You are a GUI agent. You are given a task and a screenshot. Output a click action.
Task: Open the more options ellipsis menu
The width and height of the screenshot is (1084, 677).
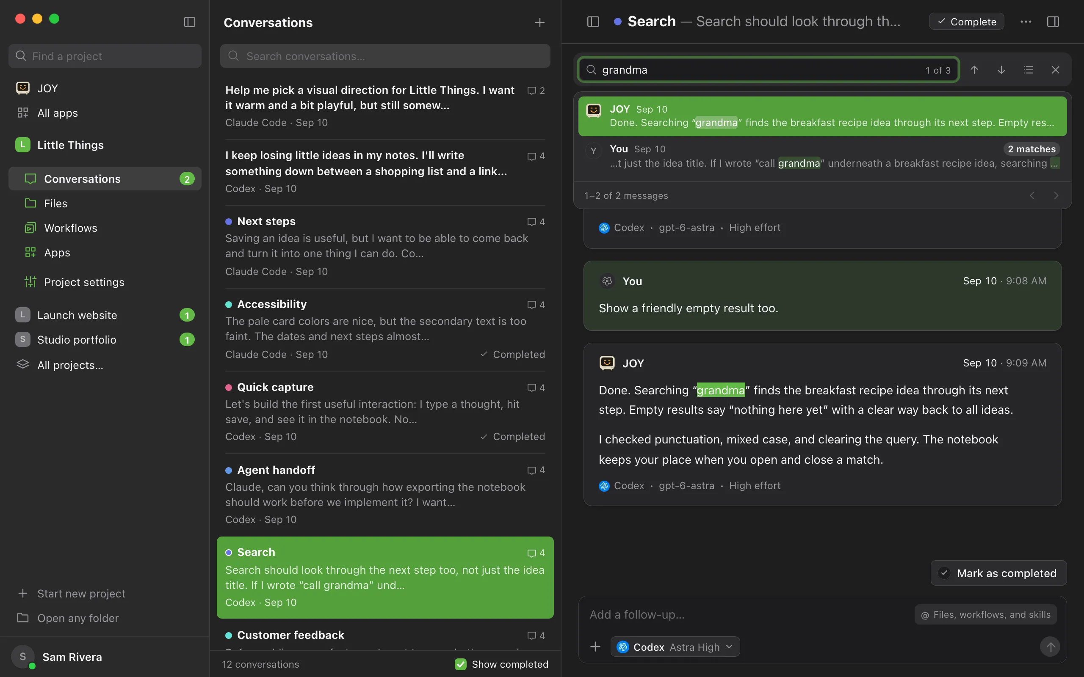(x=1026, y=22)
